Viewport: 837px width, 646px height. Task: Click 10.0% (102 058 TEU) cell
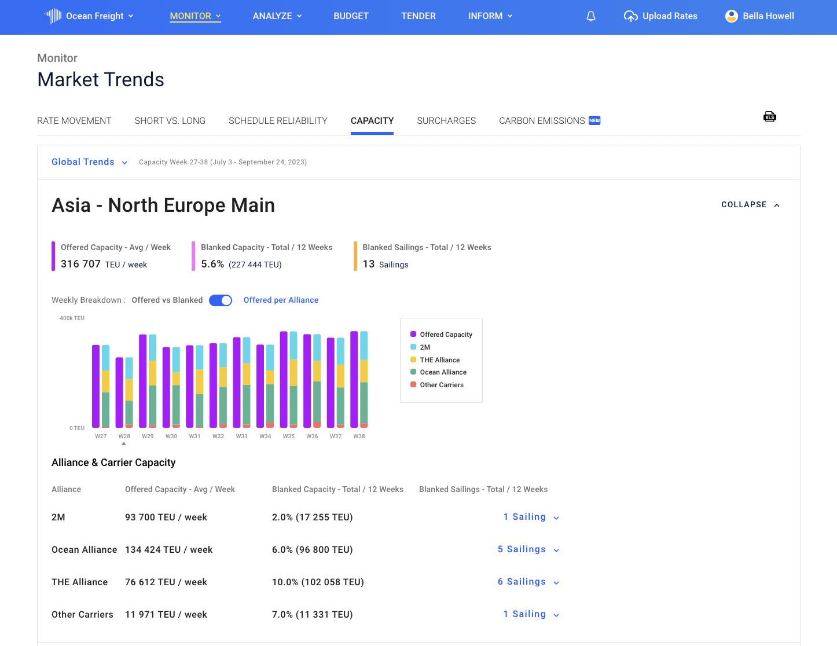pos(318,582)
